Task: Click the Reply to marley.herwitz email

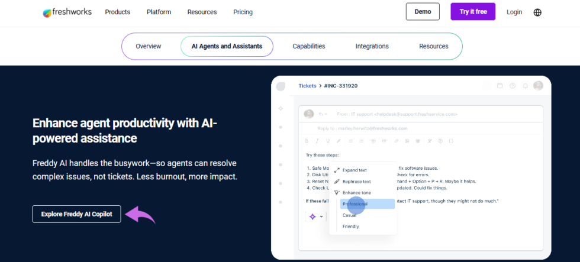Action: click(362, 128)
